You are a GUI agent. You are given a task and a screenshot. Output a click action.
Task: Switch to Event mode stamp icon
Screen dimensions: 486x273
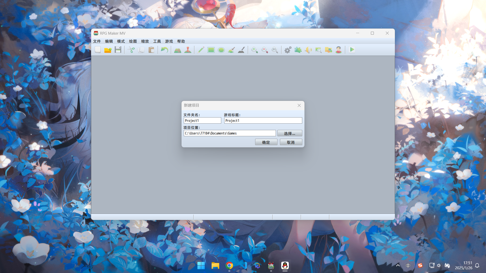coord(188,50)
